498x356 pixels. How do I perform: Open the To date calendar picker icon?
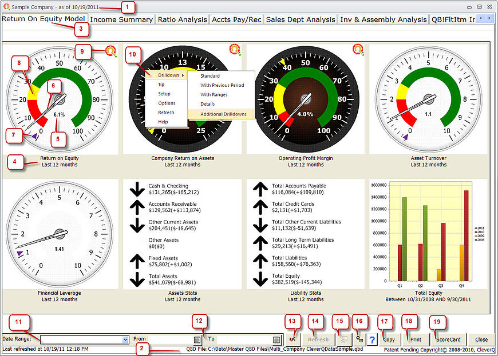click(x=277, y=339)
